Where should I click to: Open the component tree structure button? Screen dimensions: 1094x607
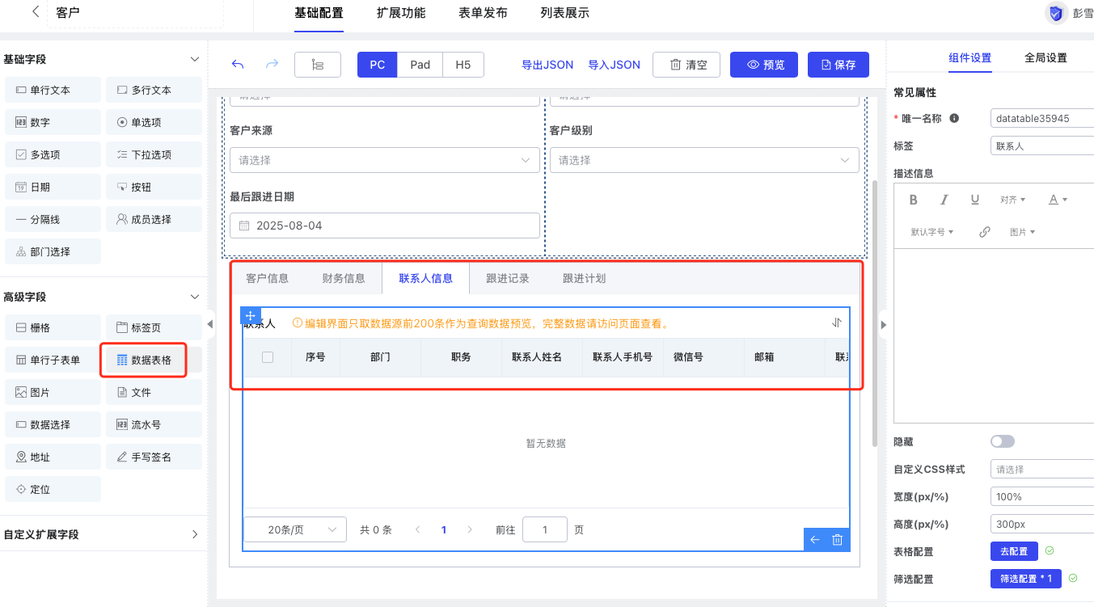pyautogui.click(x=318, y=65)
